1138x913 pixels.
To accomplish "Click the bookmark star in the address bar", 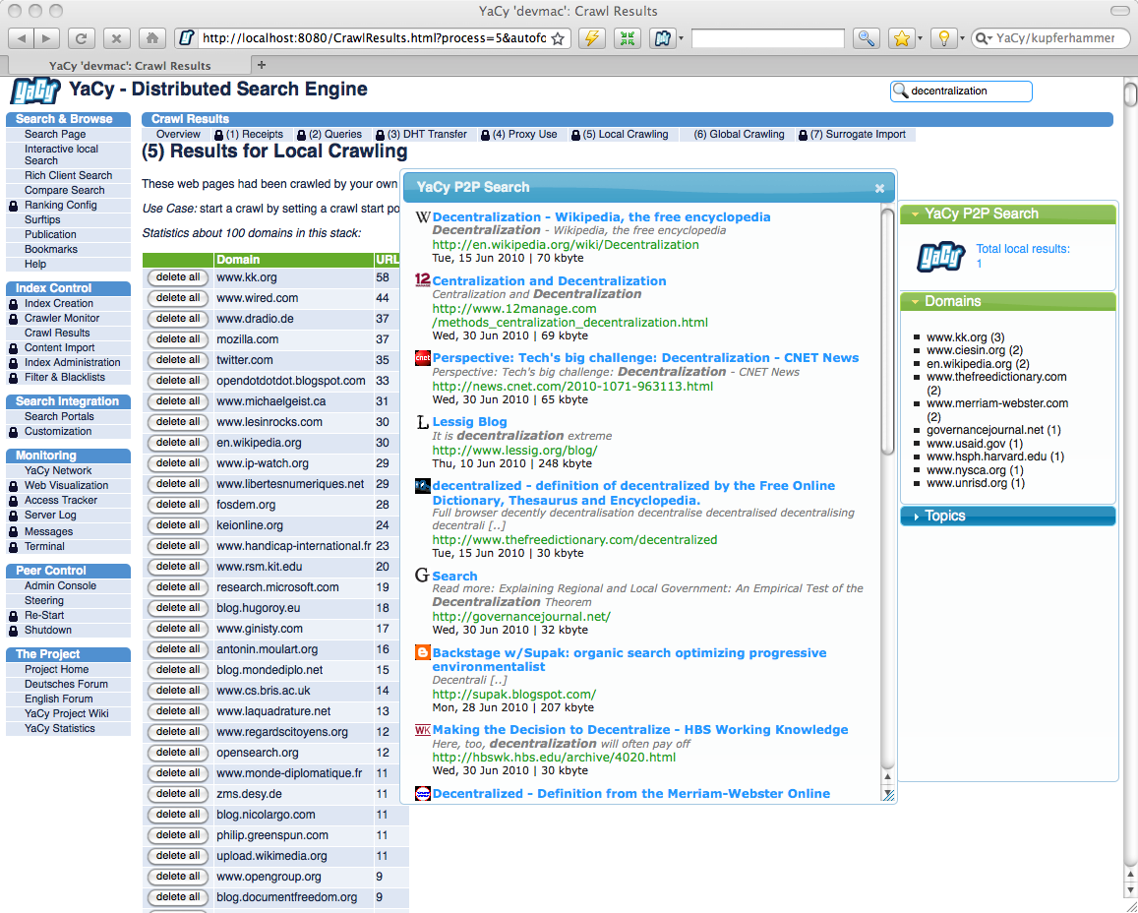I will pos(558,38).
